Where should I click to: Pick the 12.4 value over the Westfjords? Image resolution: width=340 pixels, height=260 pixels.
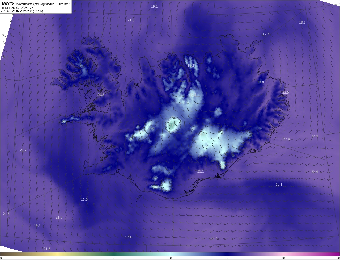(81, 66)
